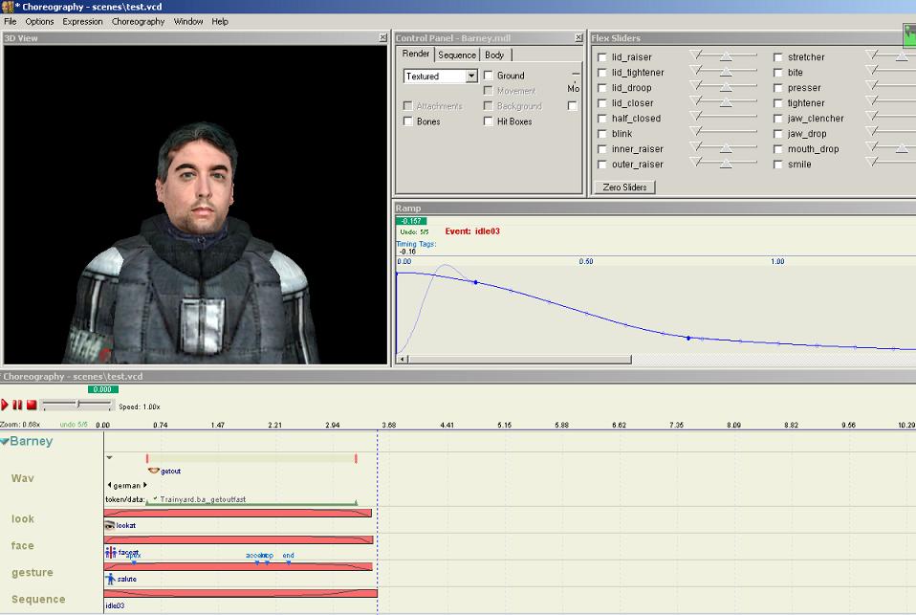Tick the smile flex checkbox
Image resolution: width=916 pixels, height=615 pixels.
pos(777,165)
